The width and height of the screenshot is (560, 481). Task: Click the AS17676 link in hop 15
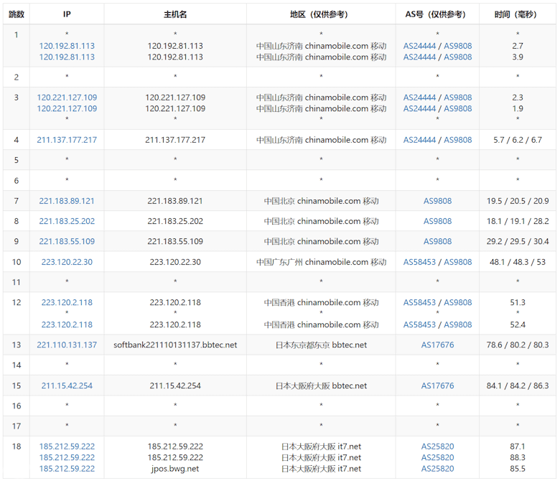437,386
